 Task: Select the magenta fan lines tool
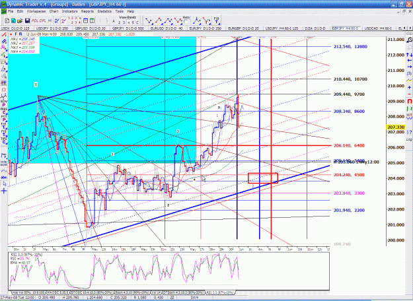pos(4,48)
